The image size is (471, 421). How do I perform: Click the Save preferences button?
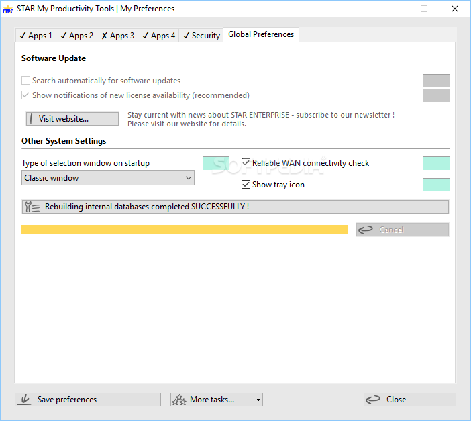pos(88,400)
